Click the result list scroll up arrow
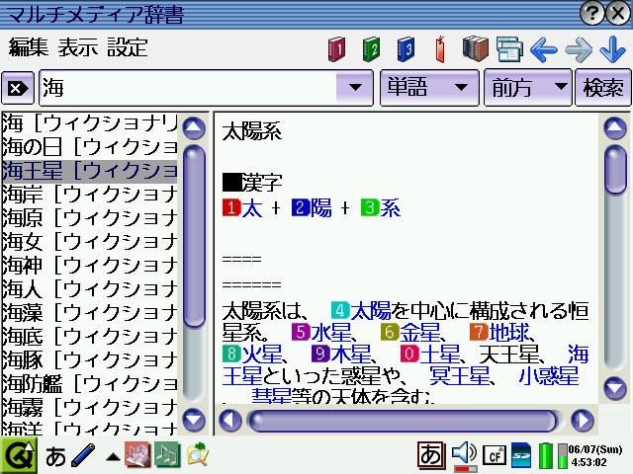 tap(194, 128)
